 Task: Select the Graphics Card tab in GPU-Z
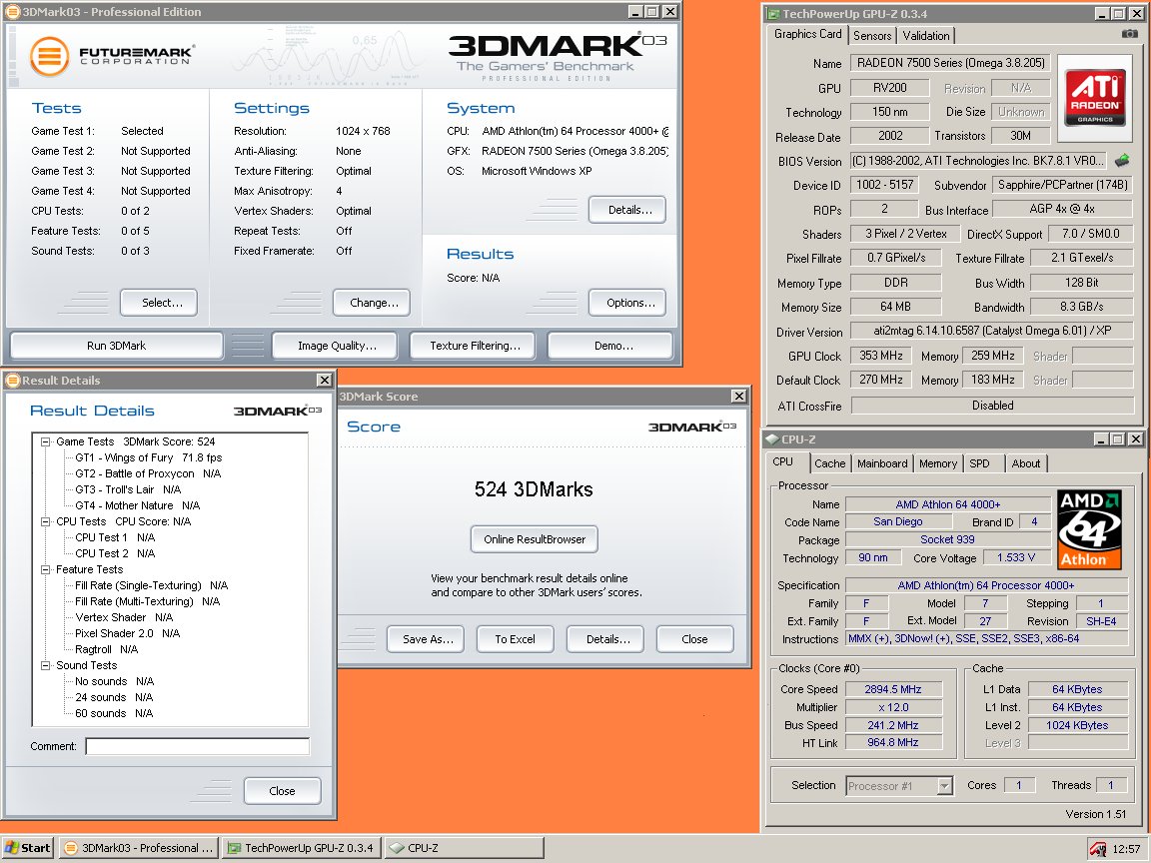click(x=807, y=34)
